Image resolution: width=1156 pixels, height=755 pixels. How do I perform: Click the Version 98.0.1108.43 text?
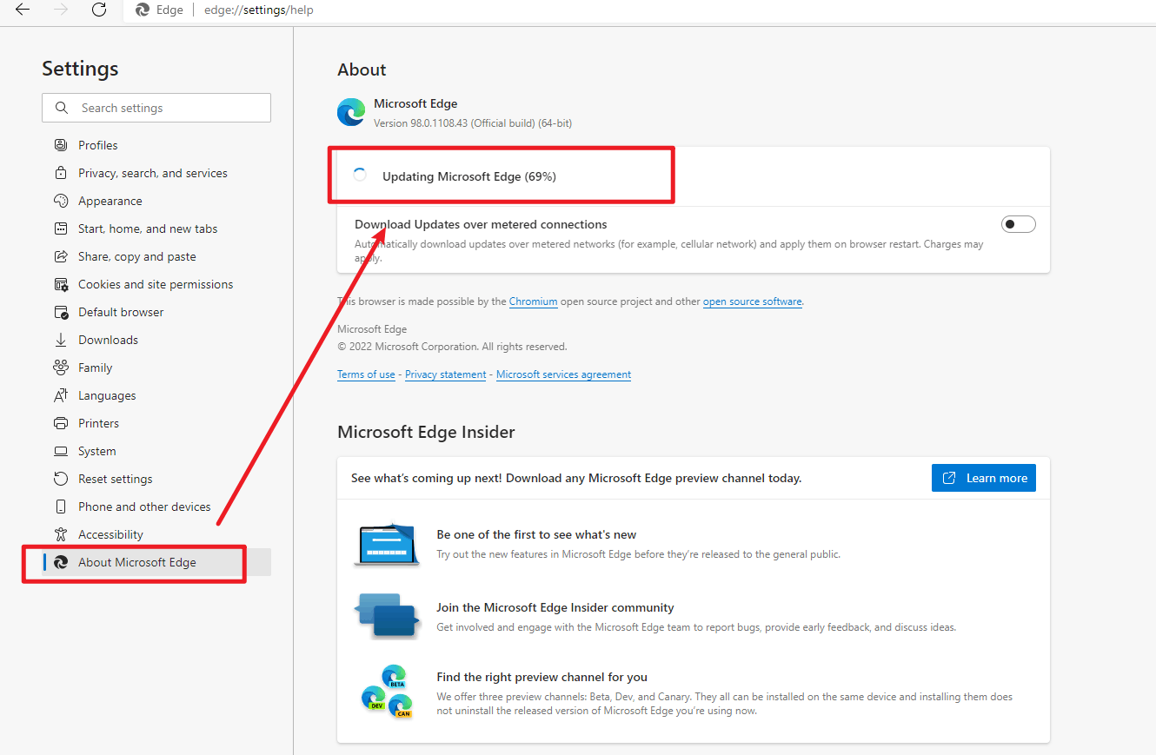point(473,123)
